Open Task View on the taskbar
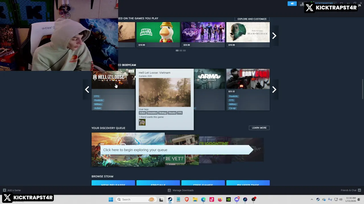Screen dimensions: 364x204 point(161,199)
